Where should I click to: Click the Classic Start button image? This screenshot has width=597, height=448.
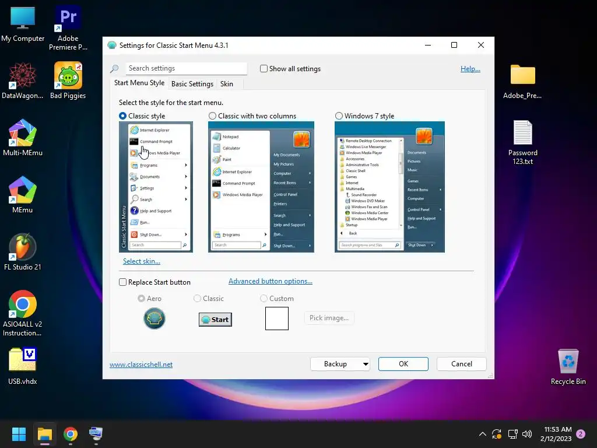pyautogui.click(x=215, y=320)
